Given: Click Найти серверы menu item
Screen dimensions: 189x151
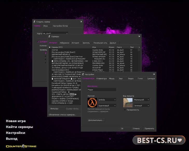Looking at the screenshot, I should (19, 127).
